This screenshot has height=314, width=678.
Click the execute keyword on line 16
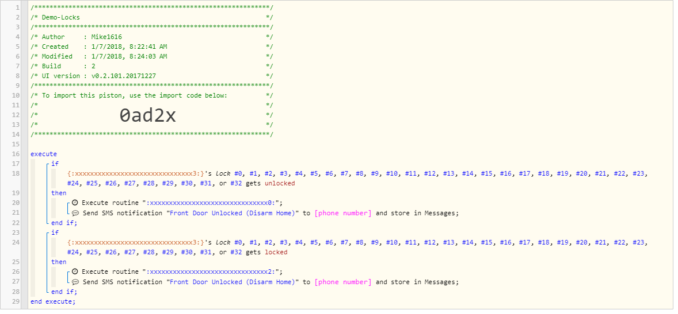point(44,154)
